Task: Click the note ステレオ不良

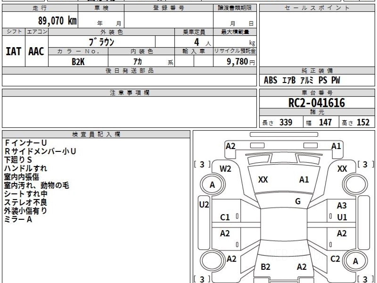Action: coord(26,203)
